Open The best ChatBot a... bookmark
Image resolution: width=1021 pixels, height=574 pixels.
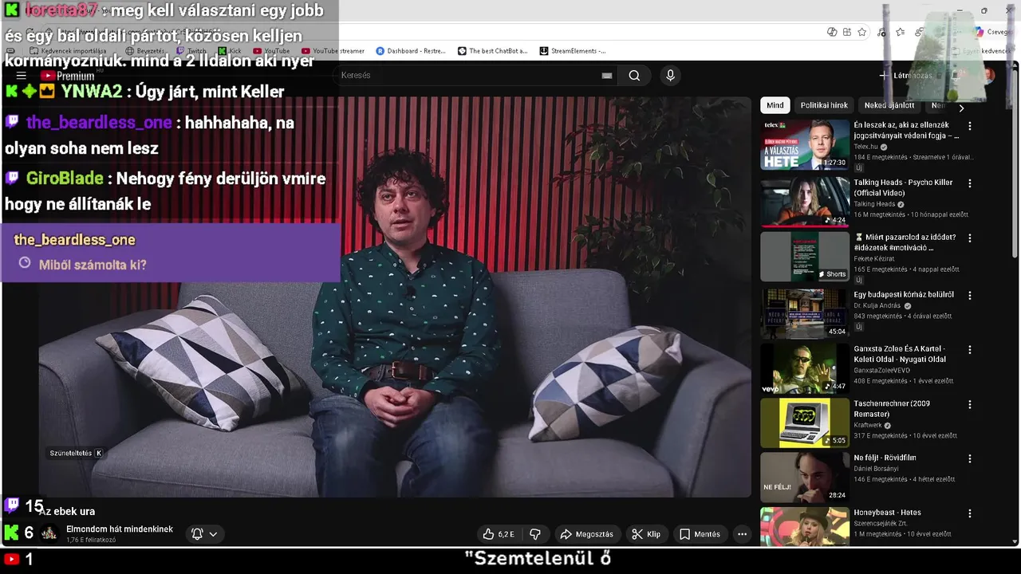[493, 51]
